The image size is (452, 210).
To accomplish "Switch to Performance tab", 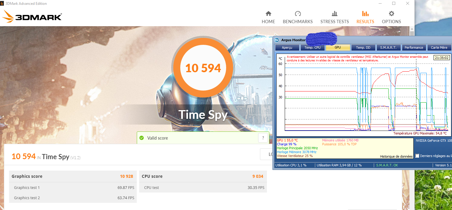I will coord(414,48).
